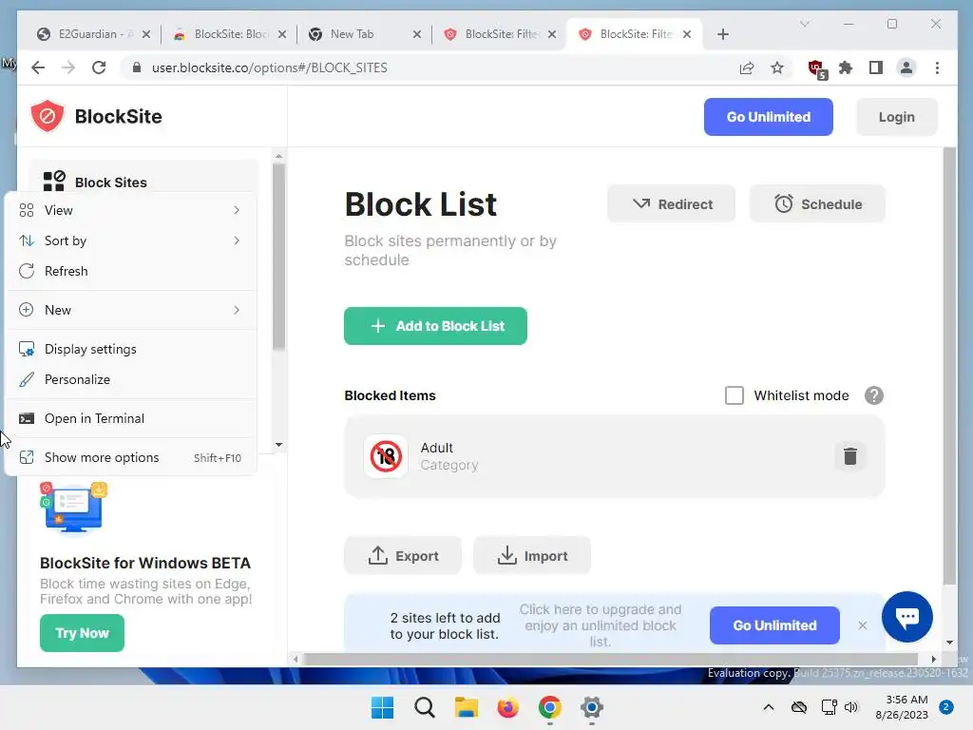The image size is (973, 730).
Task: Click Show more options
Action: pyautogui.click(x=131, y=457)
